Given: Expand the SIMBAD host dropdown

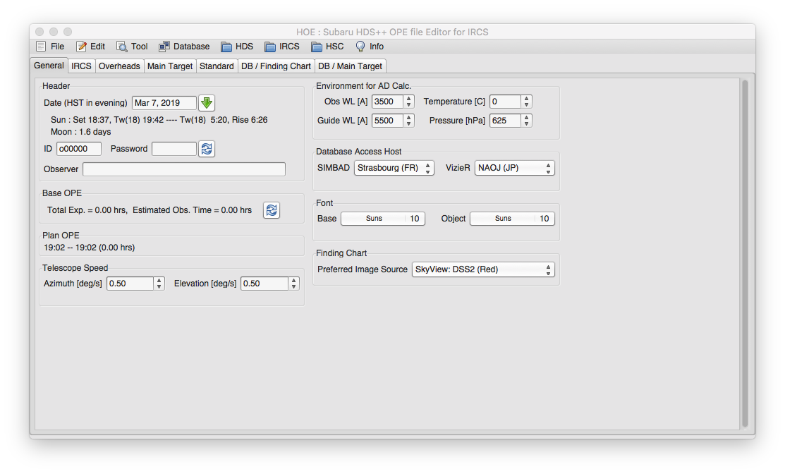Looking at the screenshot, I should (x=394, y=168).
